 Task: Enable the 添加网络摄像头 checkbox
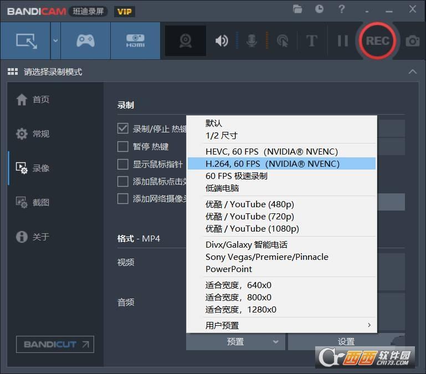coord(123,199)
